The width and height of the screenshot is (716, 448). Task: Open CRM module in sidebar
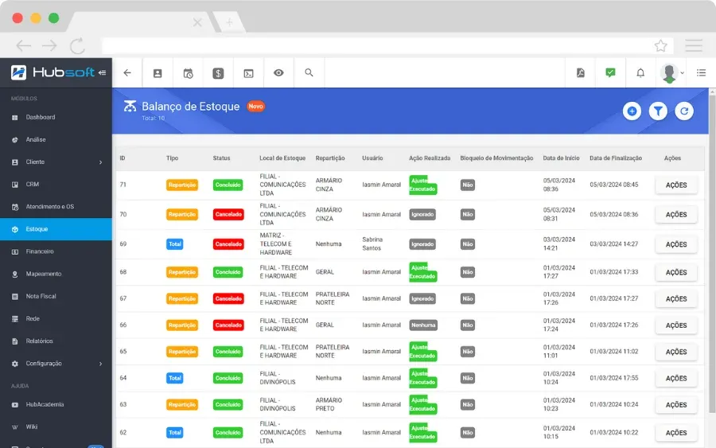point(56,185)
